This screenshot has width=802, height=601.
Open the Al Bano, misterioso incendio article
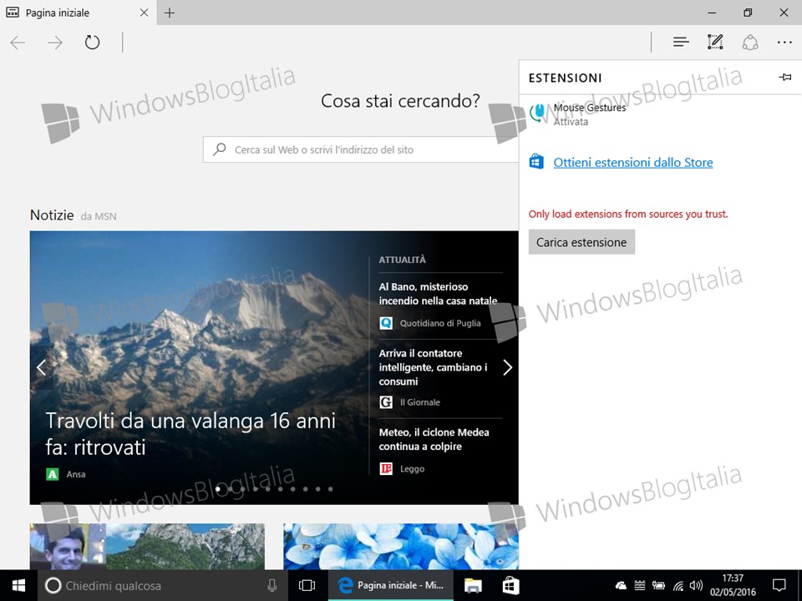438,293
